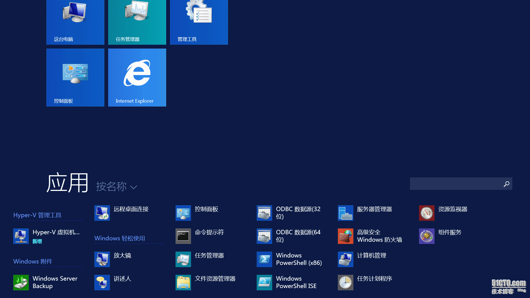Launch the Internet Explorer tile
The height and width of the screenshot is (298, 530).
click(x=137, y=78)
